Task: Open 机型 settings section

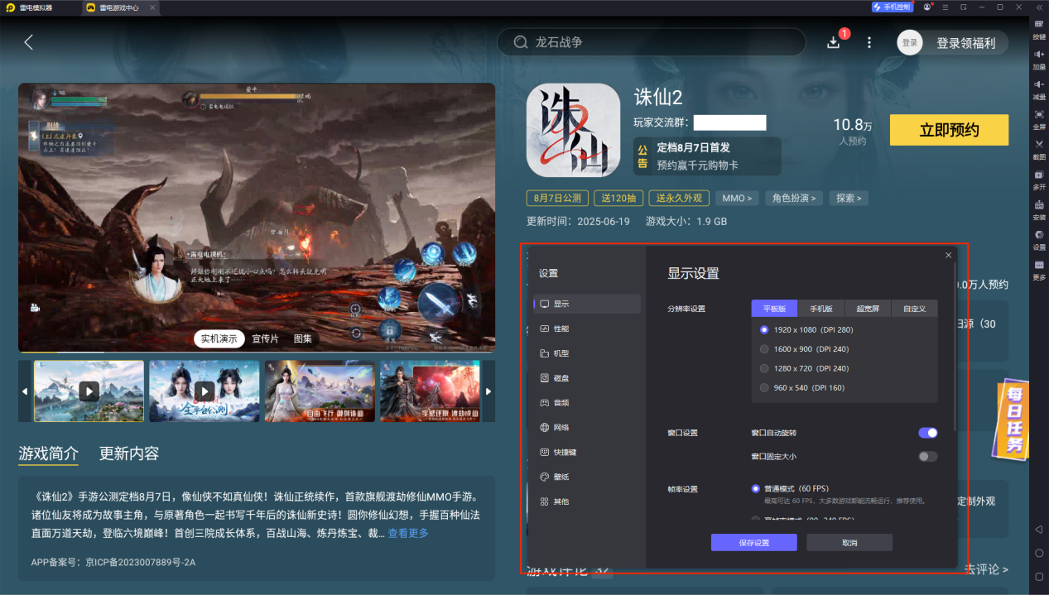Action: 587,353
